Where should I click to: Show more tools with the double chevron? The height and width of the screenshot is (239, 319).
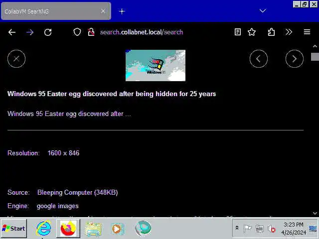coord(289,32)
